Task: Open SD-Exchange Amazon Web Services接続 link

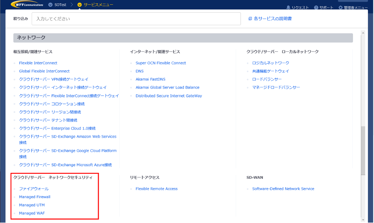Action: (68, 139)
